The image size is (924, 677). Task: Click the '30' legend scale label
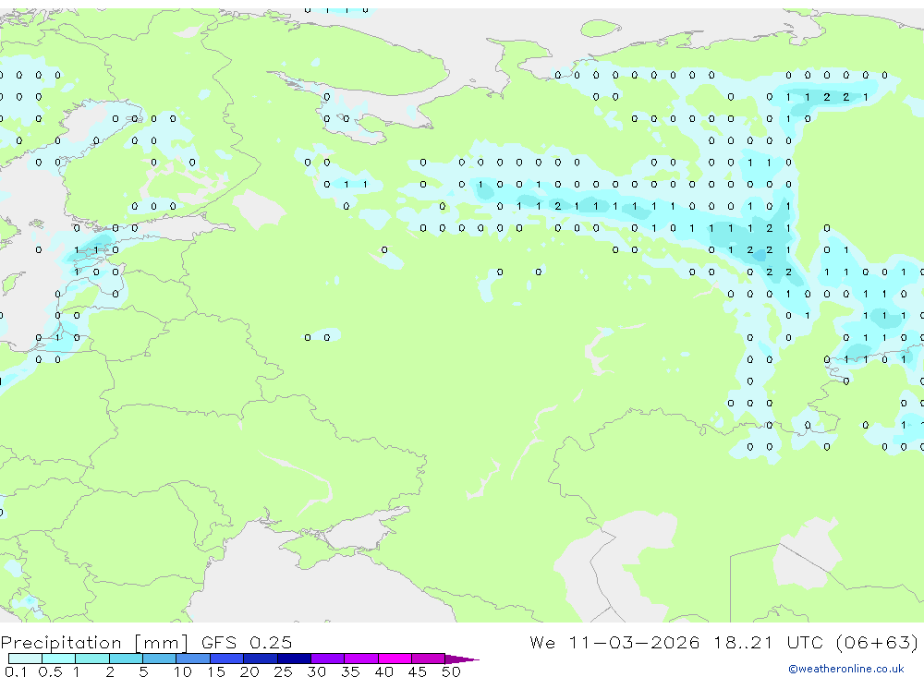[x=317, y=671]
